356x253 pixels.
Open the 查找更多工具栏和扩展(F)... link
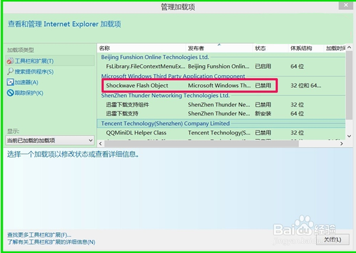click(39, 235)
